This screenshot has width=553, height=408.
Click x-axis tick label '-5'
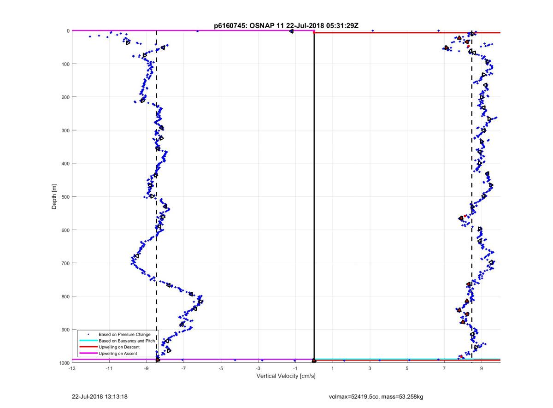point(221,368)
